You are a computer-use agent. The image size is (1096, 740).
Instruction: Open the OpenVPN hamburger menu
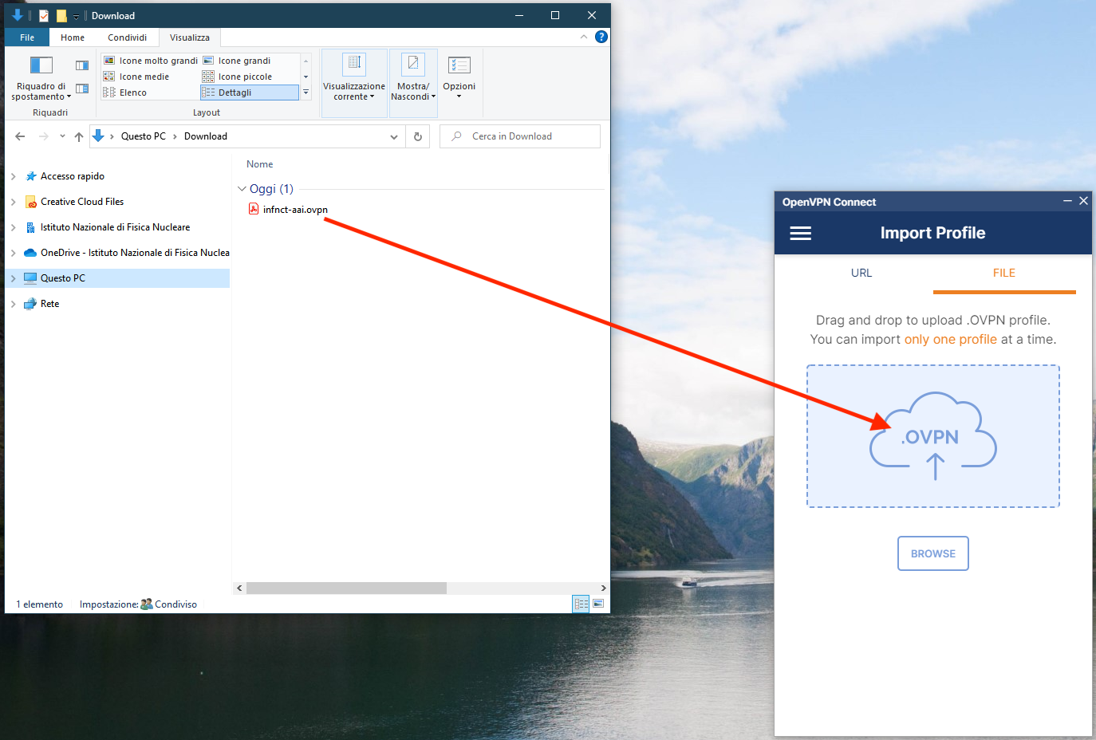(800, 233)
